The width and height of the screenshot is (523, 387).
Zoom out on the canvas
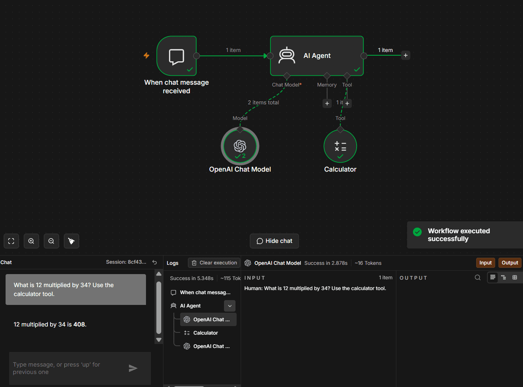51,241
